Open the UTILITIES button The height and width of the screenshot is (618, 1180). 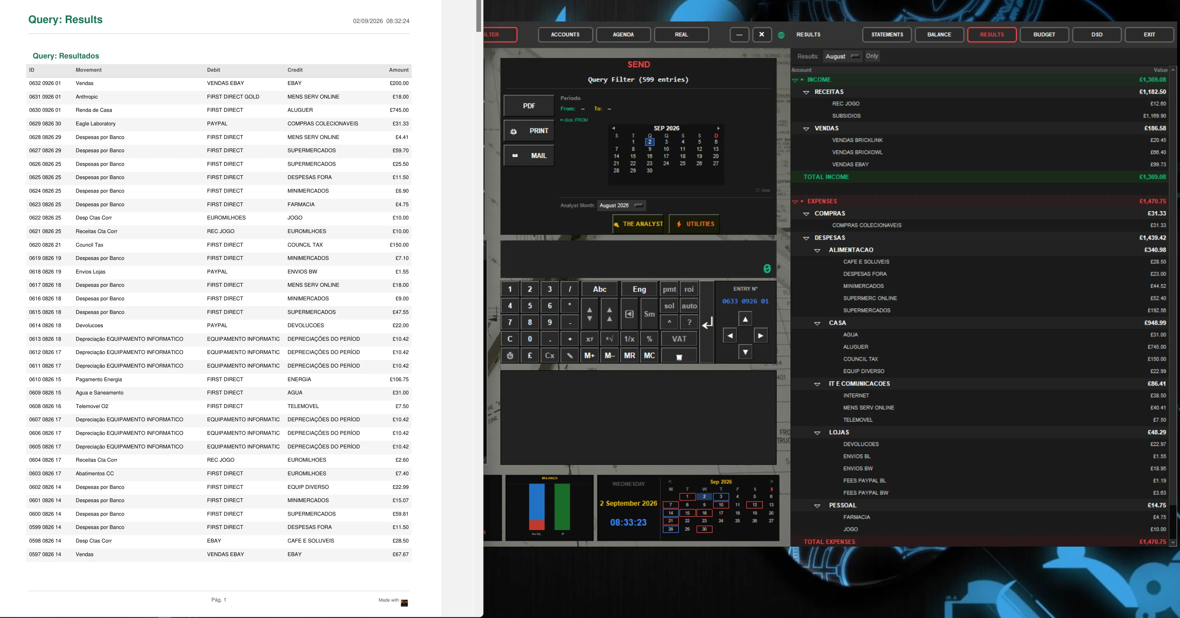(694, 224)
